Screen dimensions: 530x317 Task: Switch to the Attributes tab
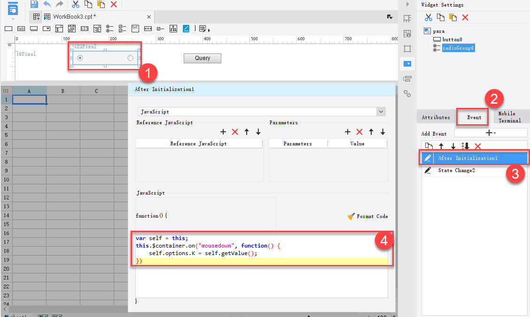436,117
